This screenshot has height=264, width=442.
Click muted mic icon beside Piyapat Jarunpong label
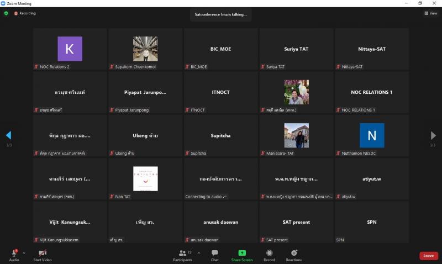point(112,110)
